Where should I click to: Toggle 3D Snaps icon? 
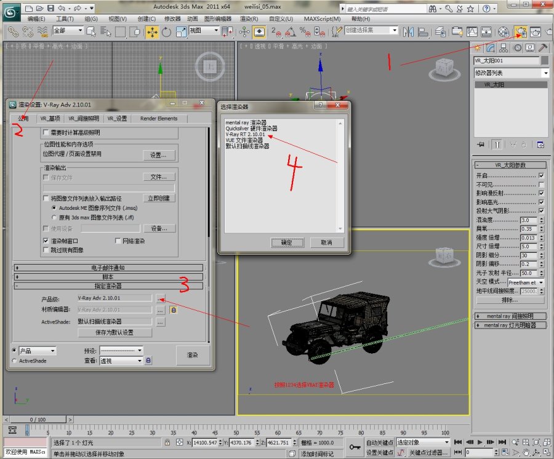click(x=276, y=32)
